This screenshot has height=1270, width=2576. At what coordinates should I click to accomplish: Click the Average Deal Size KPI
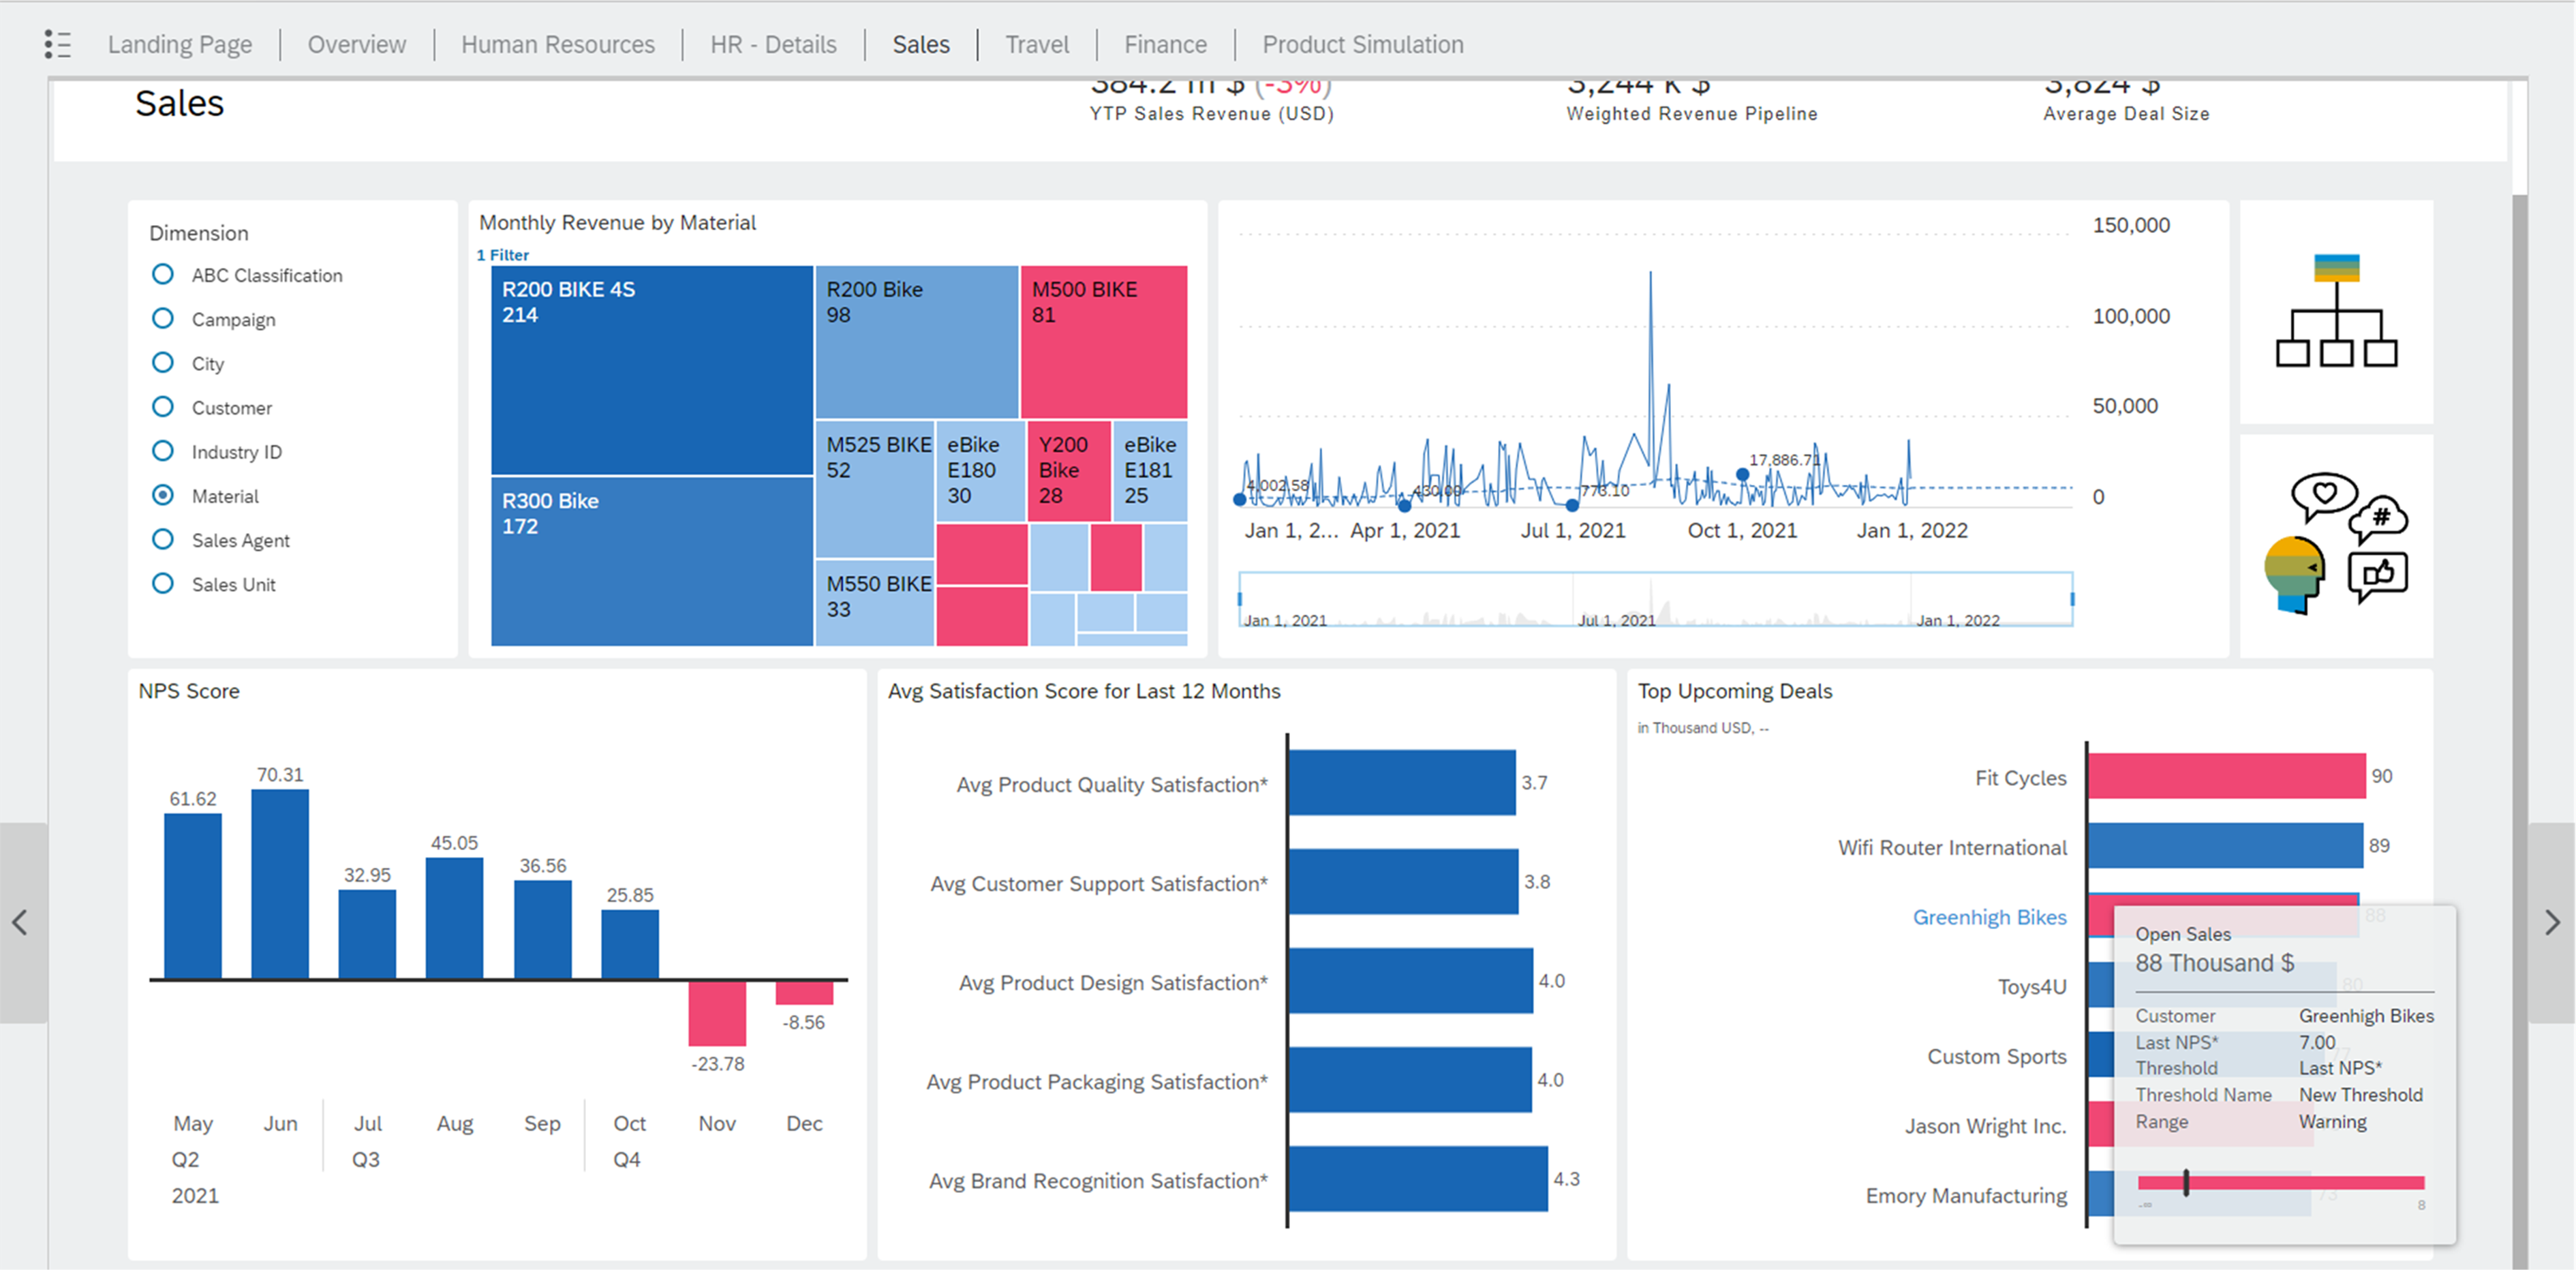(x=2126, y=103)
